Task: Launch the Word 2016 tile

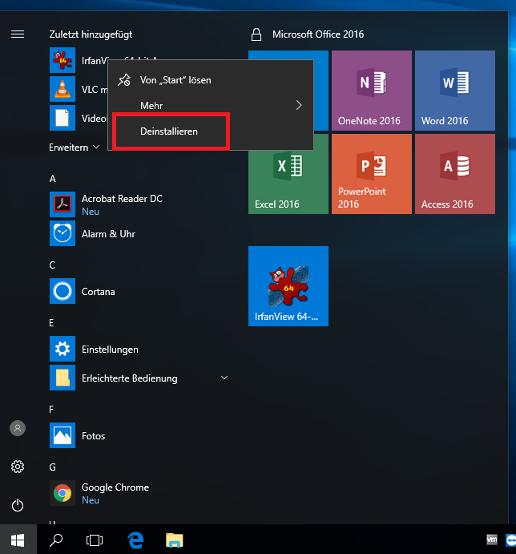Action: (x=454, y=90)
